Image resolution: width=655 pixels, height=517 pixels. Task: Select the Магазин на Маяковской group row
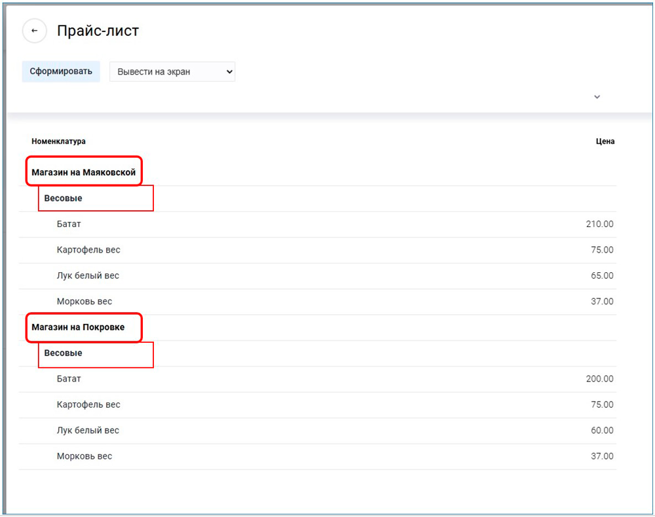[83, 173]
